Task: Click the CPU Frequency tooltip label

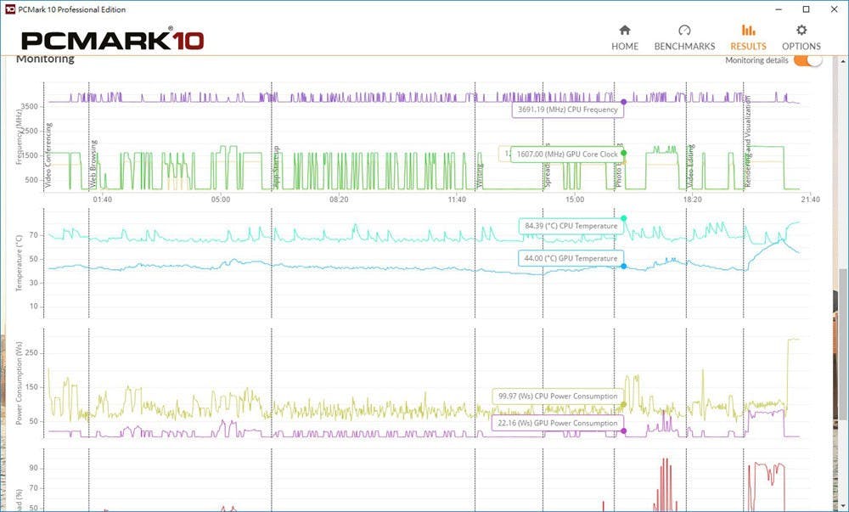Action: tap(567, 110)
